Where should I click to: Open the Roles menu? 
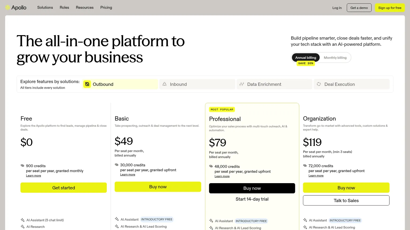point(64,7)
